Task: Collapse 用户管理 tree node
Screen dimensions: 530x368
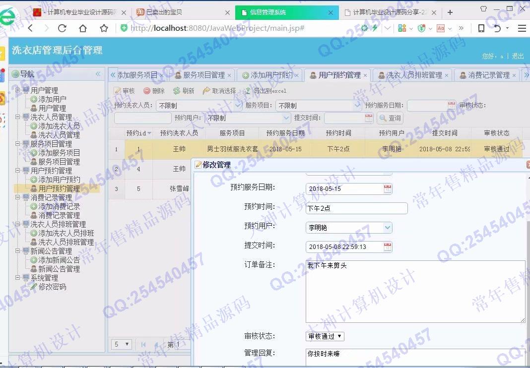Action: 18,90
